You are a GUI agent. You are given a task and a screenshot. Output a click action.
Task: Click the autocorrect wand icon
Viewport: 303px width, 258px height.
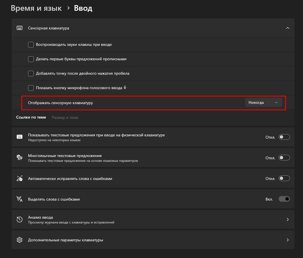pos(20,178)
